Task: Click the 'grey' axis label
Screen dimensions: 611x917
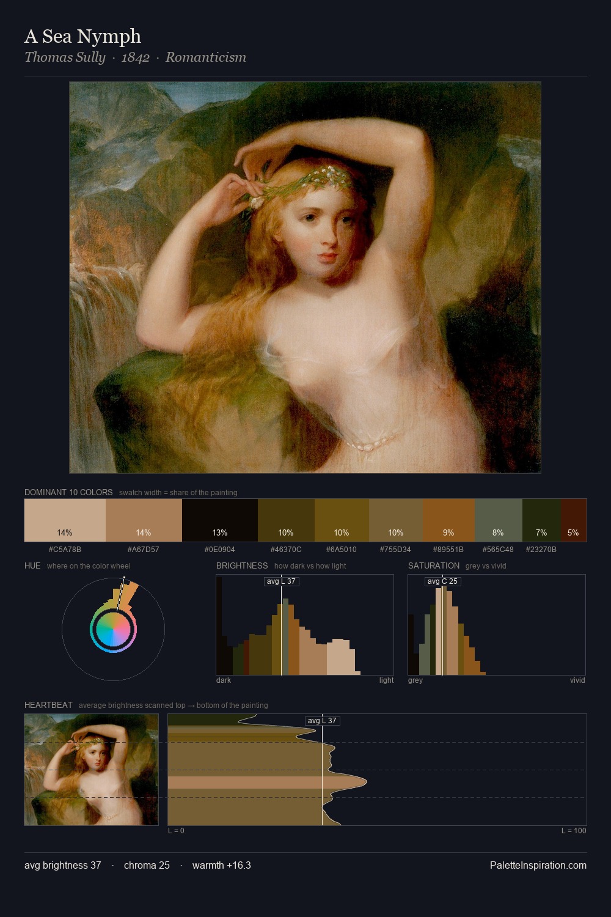Action: point(415,680)
